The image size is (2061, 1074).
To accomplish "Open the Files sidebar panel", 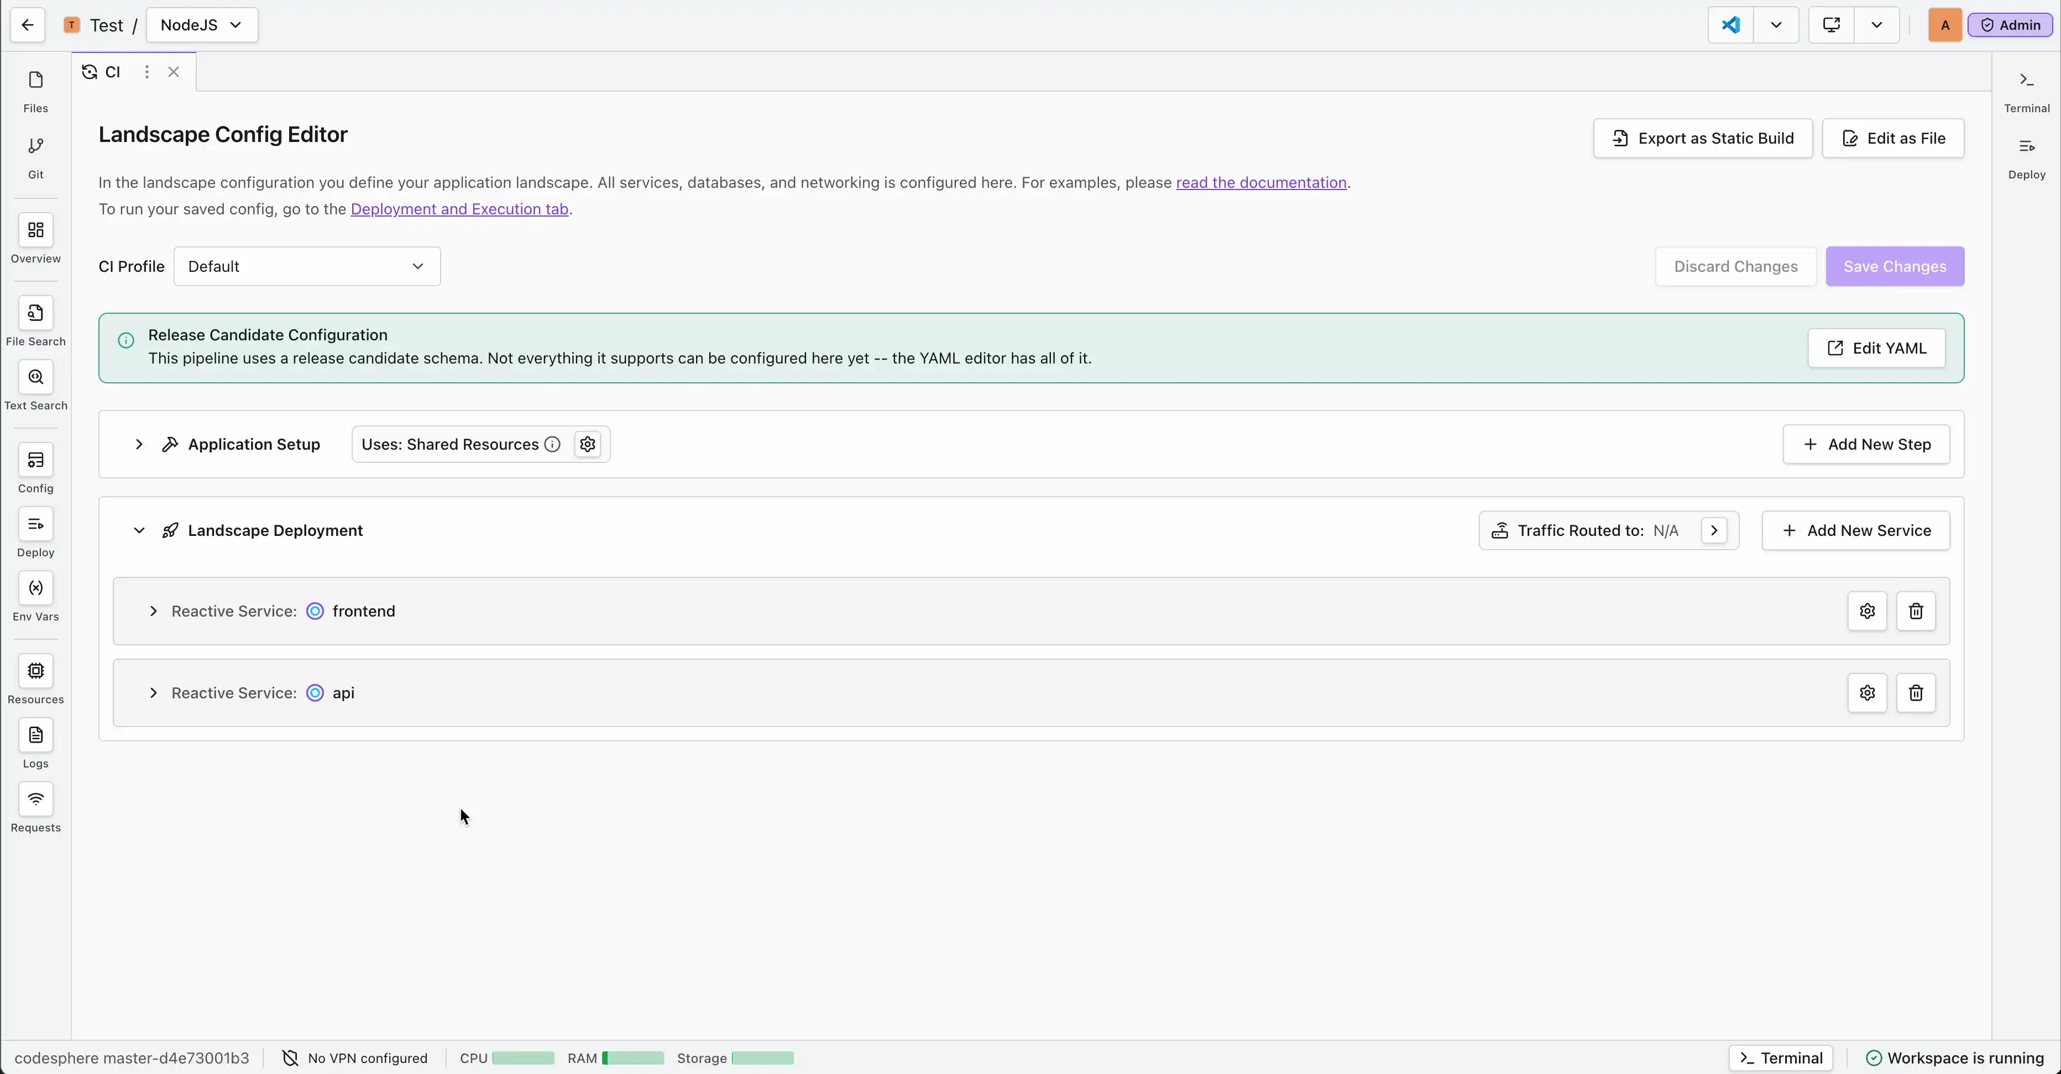I will (x=35, y=91).
